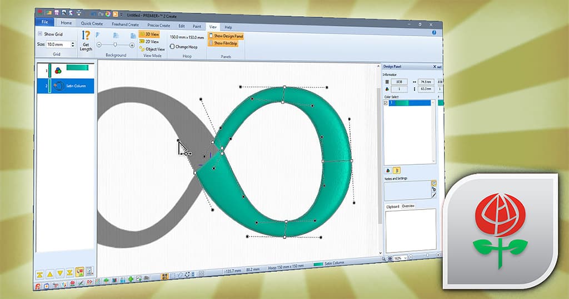Image resolution: width=569 pixels, height=299 pixels.
Task: Toggle Show FilmStrip option
Action: click(223, 43)
